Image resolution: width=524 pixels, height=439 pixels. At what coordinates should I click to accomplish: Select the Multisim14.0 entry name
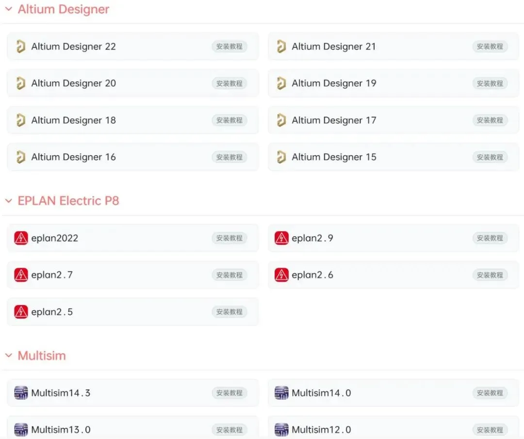[321, 393]
